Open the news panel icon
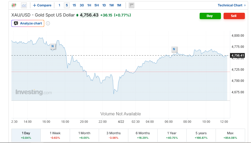 pos(131,5)
